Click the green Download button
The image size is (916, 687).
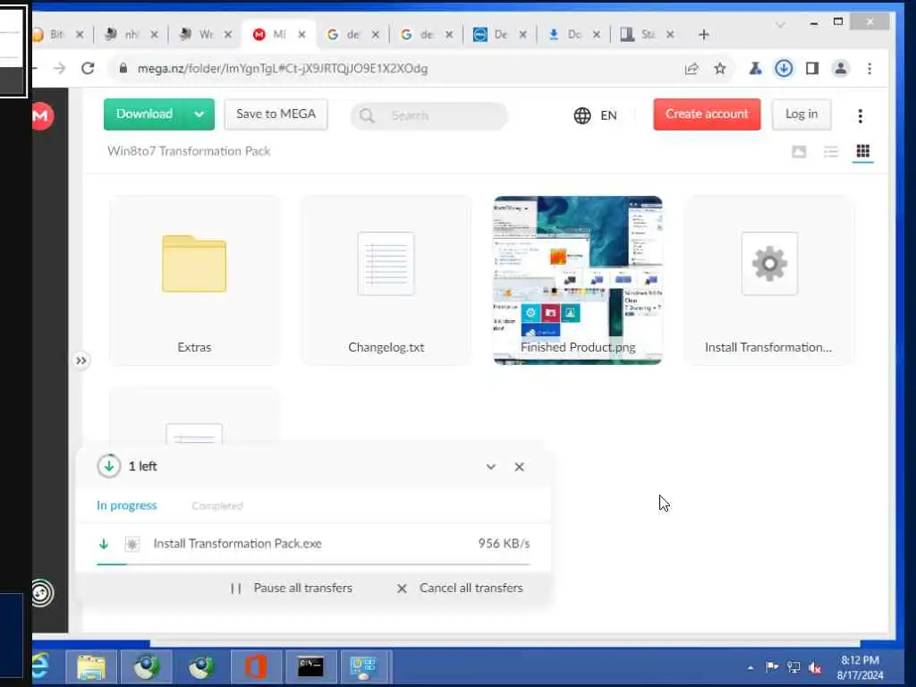click(144, 114)
